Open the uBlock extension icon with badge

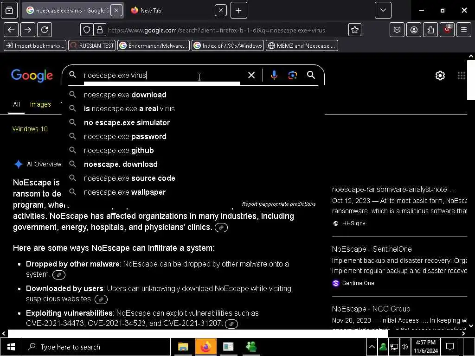pyautogui.click(x=447, y=30)
